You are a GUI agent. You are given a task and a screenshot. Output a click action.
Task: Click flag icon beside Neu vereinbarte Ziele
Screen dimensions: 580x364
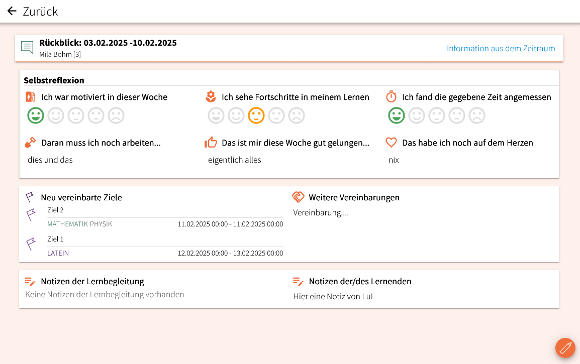(x=30, y=197)
